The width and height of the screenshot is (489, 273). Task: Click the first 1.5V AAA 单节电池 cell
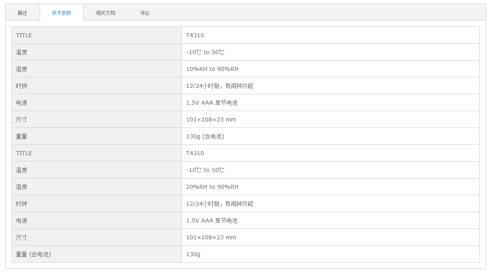tap(331, 103)
